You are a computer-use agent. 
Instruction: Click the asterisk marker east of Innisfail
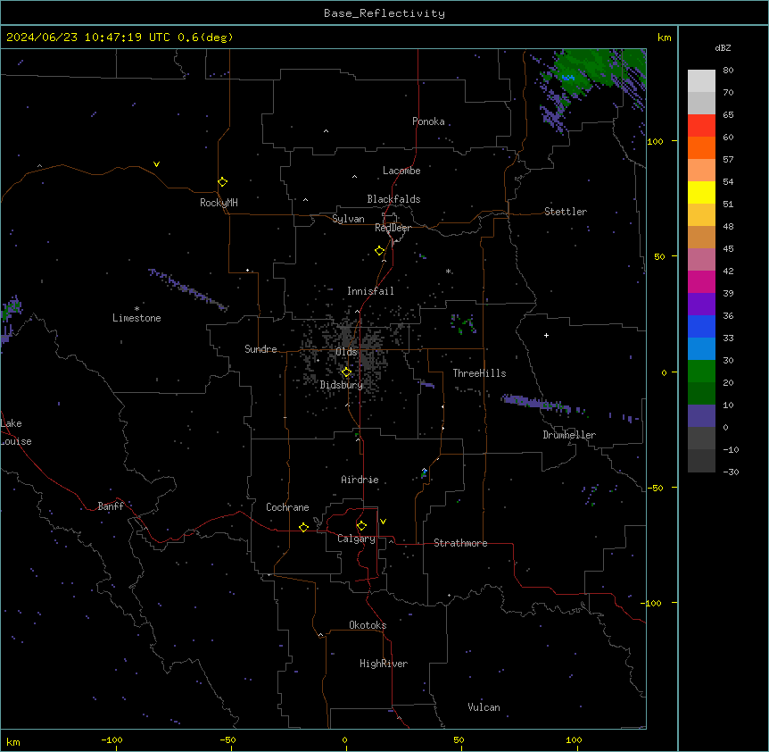tap(448, 271)
